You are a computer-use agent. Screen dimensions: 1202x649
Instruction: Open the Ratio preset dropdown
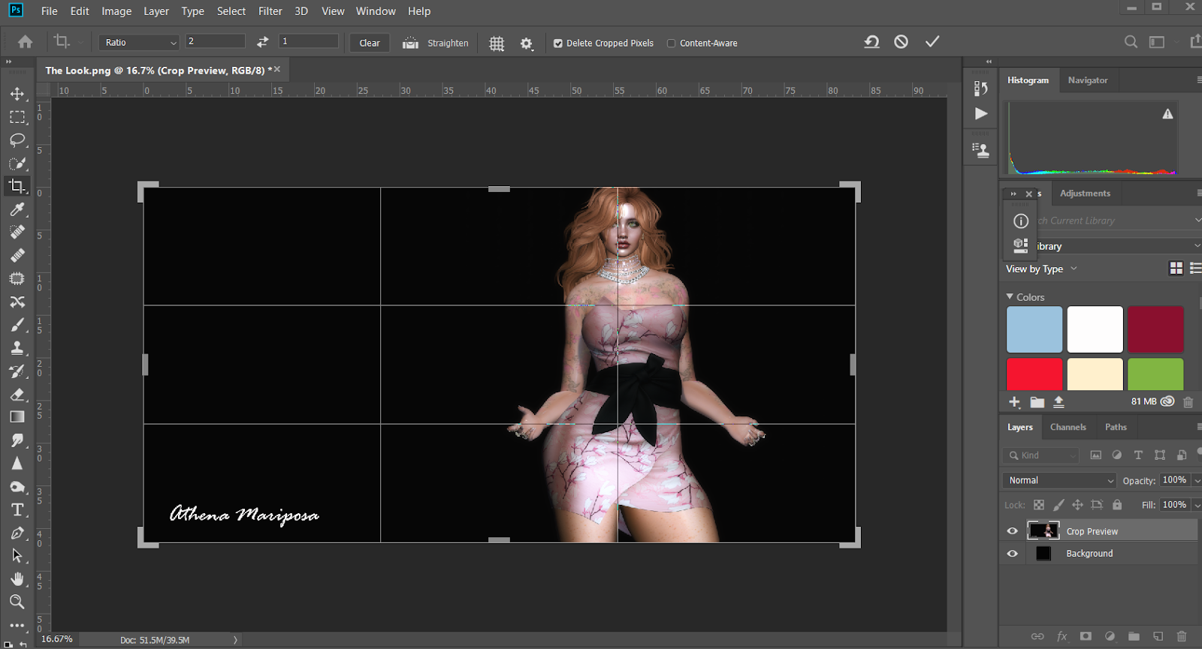(x=140, y=43)
